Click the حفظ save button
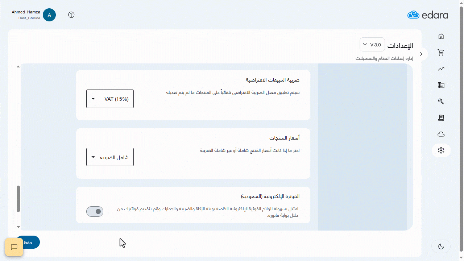 pyautogui.click(x=28, y=242)
